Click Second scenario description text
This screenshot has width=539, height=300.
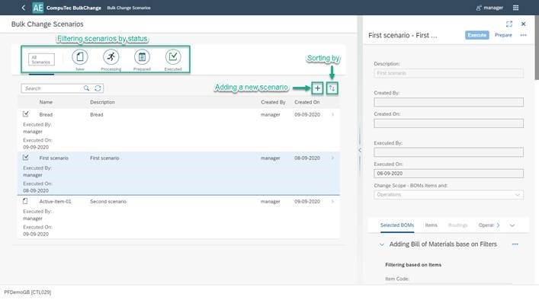[x=108, y=202]
